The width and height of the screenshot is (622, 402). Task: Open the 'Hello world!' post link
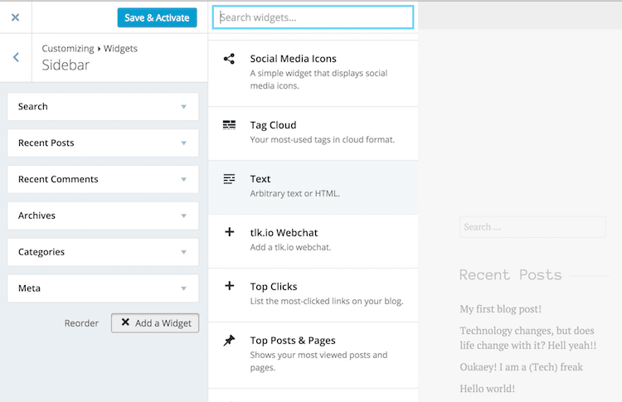pyautogui.click(x=487, y=389)
